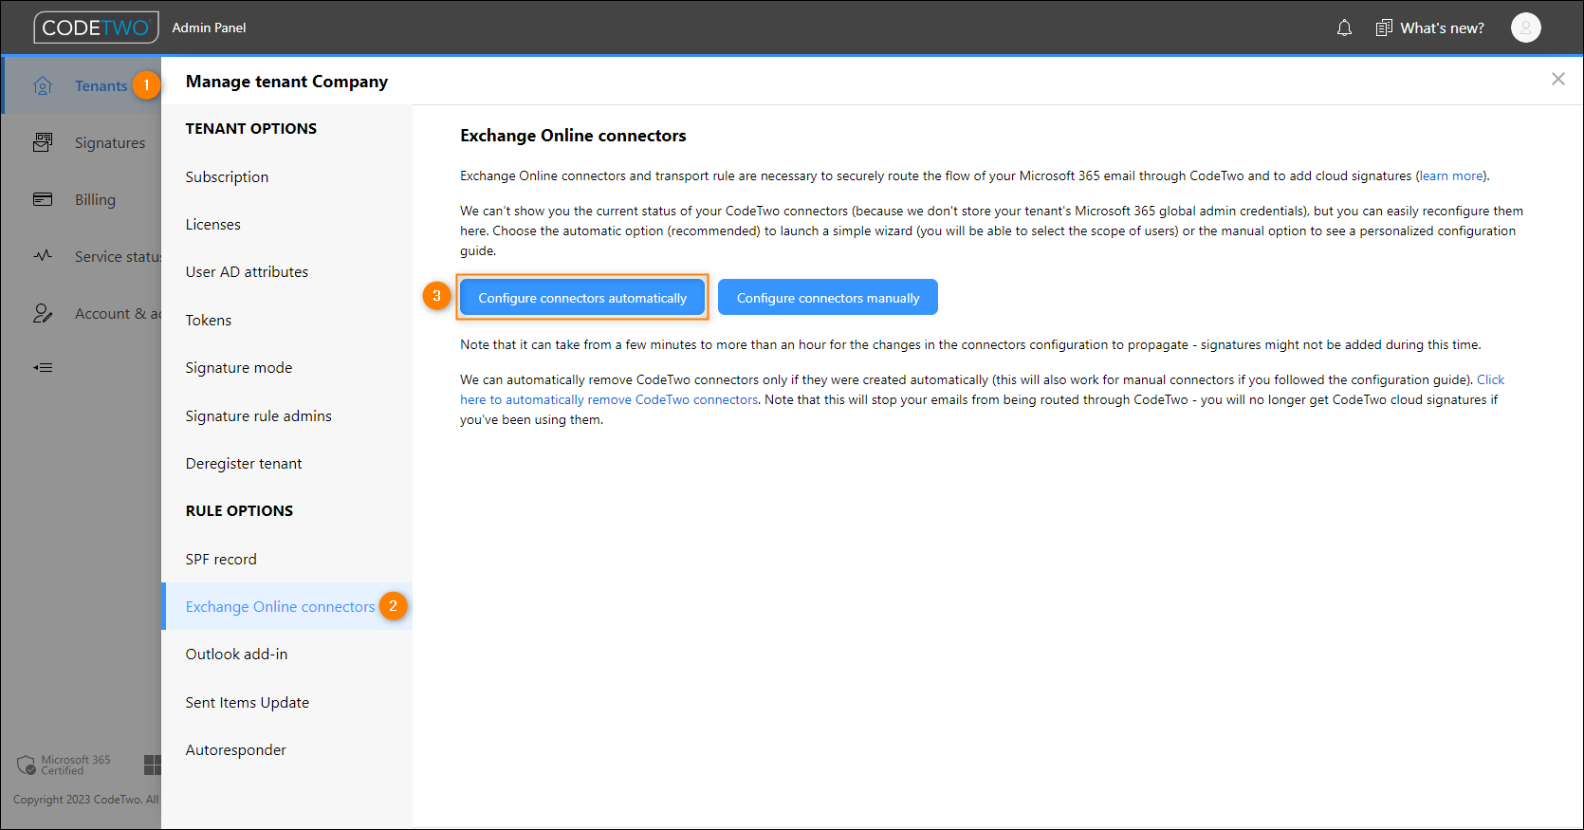
Task: Click the CodeTwo logo
Action: pos(96,28)
